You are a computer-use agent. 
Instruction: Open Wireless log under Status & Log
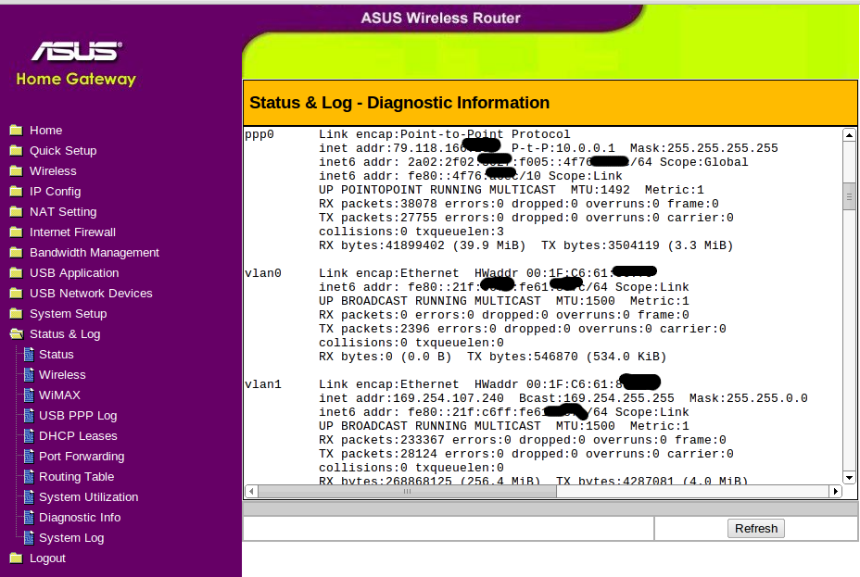coord(62,375)
